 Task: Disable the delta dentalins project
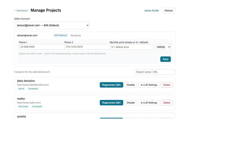(131, 85)
